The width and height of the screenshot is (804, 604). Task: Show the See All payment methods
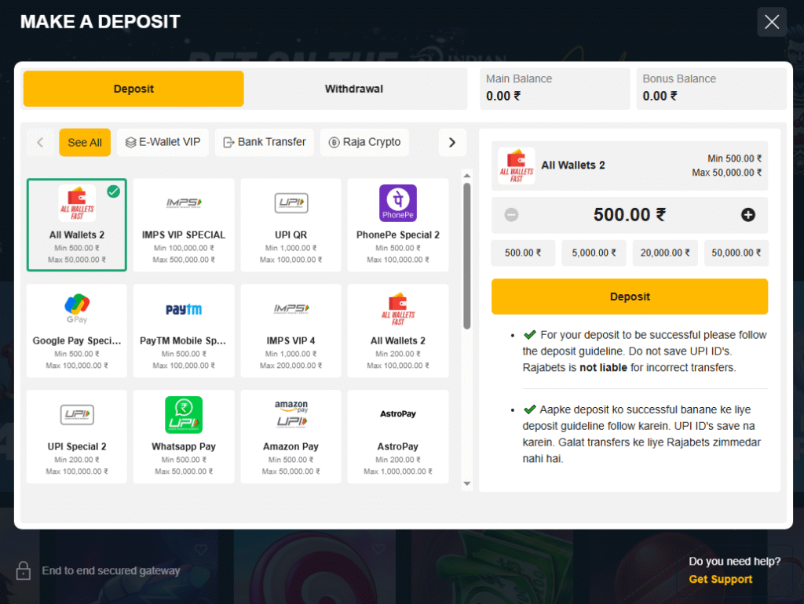click(85, 143)
